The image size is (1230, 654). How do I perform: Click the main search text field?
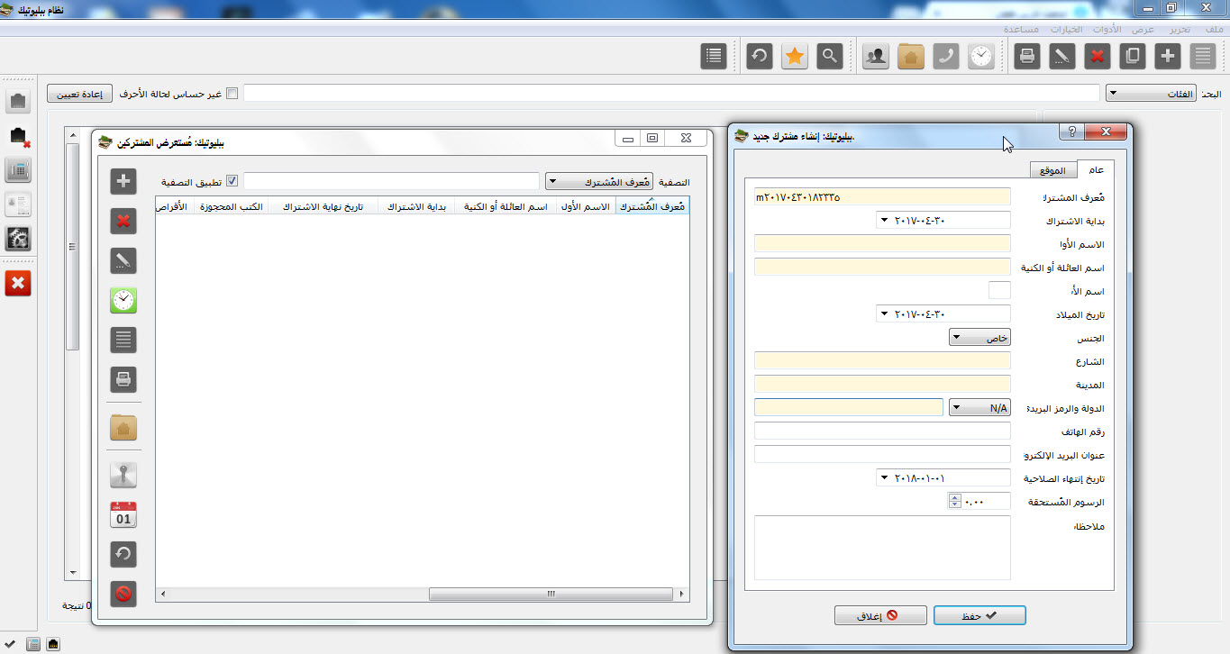[x=671, y=94]
